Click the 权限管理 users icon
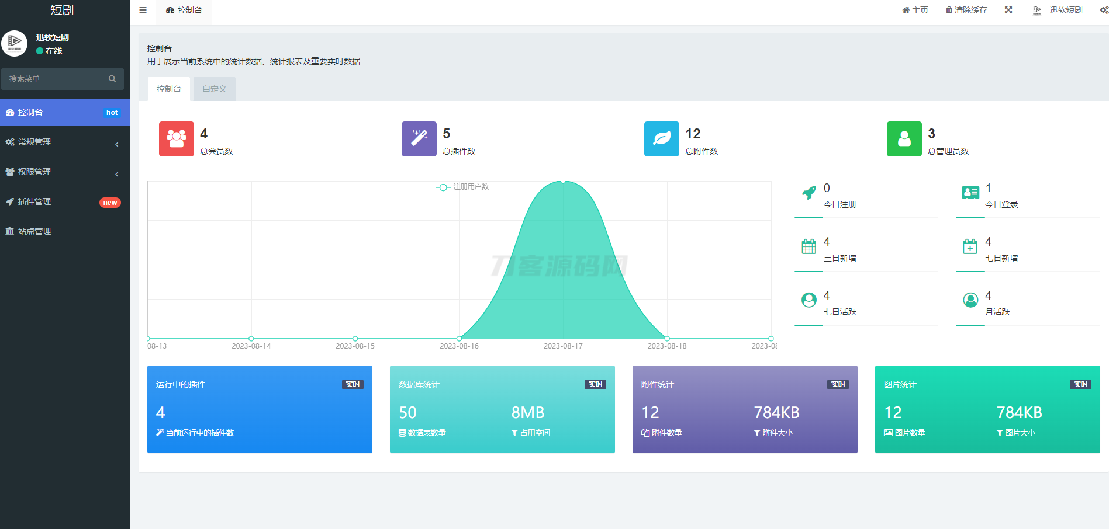 point(9,172)
